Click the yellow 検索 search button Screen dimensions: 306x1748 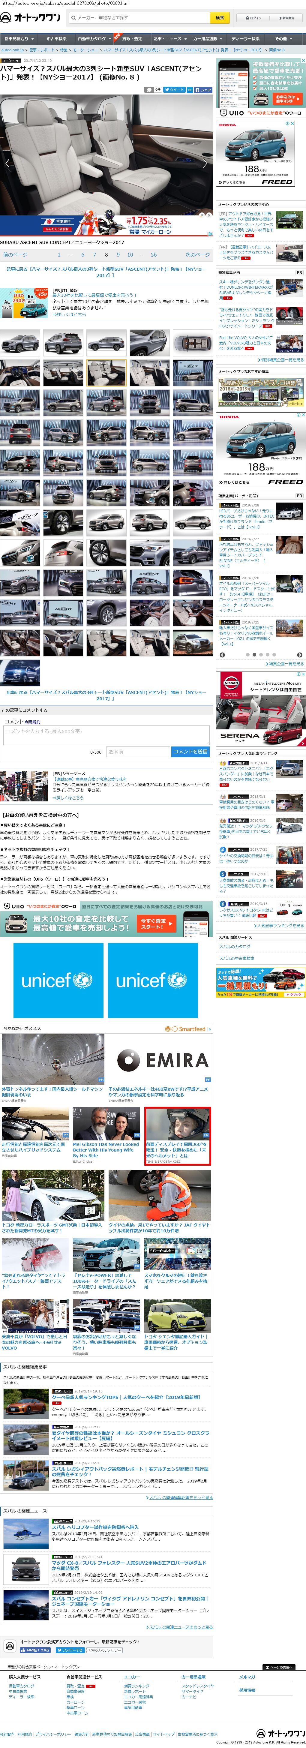(220, 18)
